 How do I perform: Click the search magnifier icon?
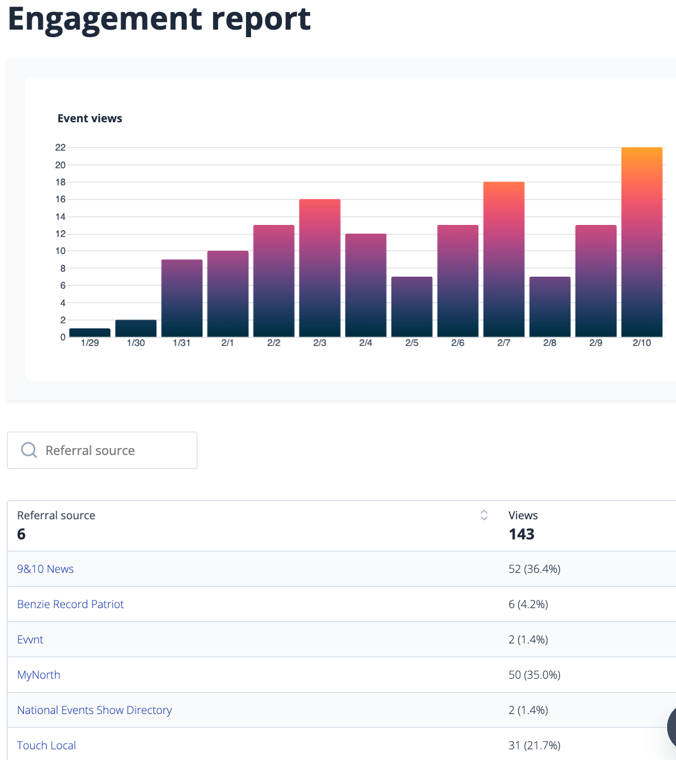coord(29,450)
